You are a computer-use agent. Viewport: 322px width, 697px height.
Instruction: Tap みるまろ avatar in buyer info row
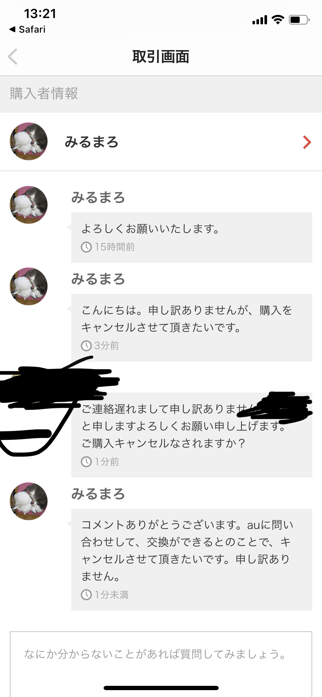pyautogui.click(x=29, y=141)
